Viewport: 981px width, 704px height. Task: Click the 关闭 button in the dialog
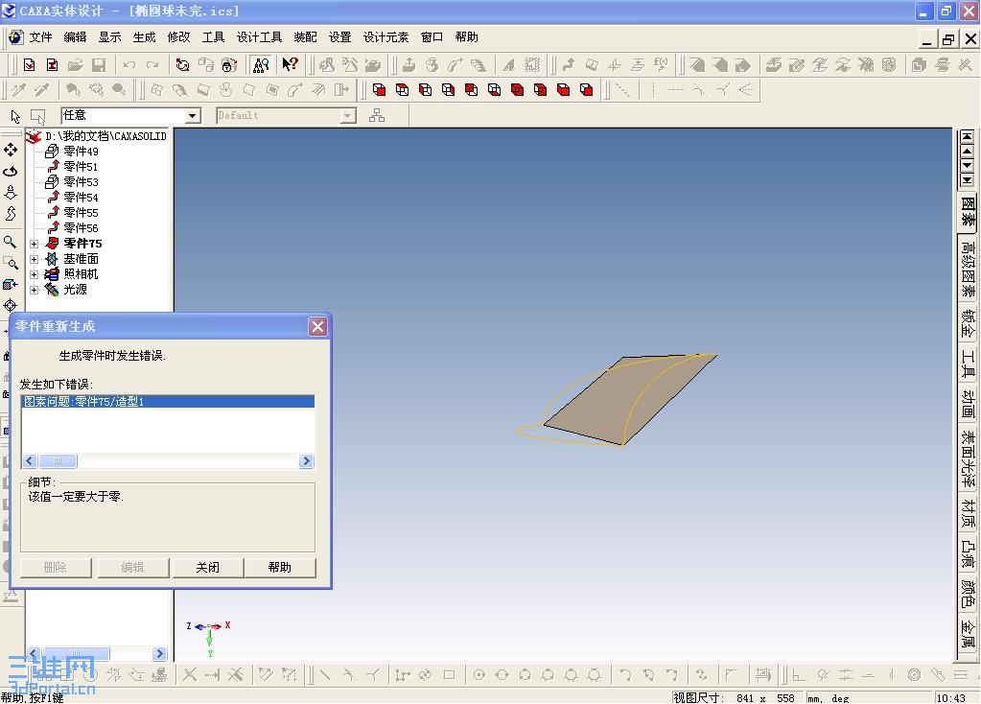coord(208,568)
